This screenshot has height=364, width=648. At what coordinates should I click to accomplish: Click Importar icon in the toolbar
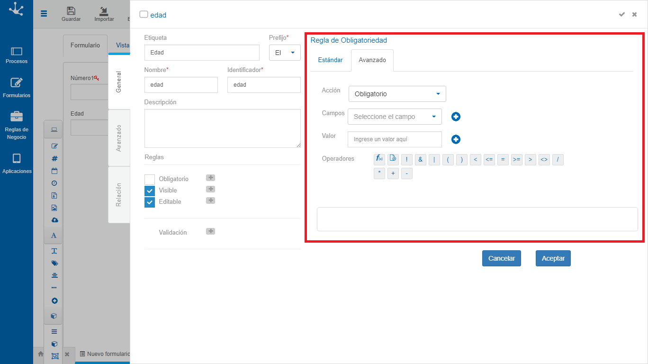tap(104, 14)
